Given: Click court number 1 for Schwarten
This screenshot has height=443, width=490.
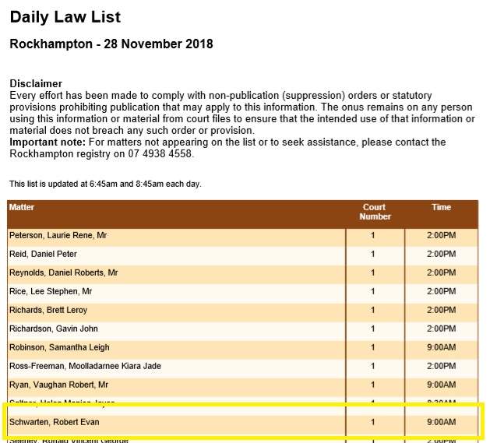Looking at the screenshot, I should (x=373, y=422).
